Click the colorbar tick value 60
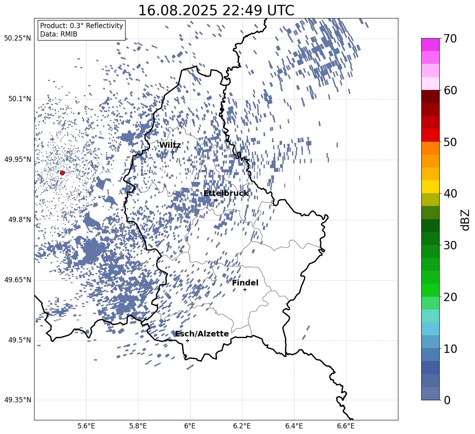This screenshot has height=434, width=475. (x=450, y=90)
